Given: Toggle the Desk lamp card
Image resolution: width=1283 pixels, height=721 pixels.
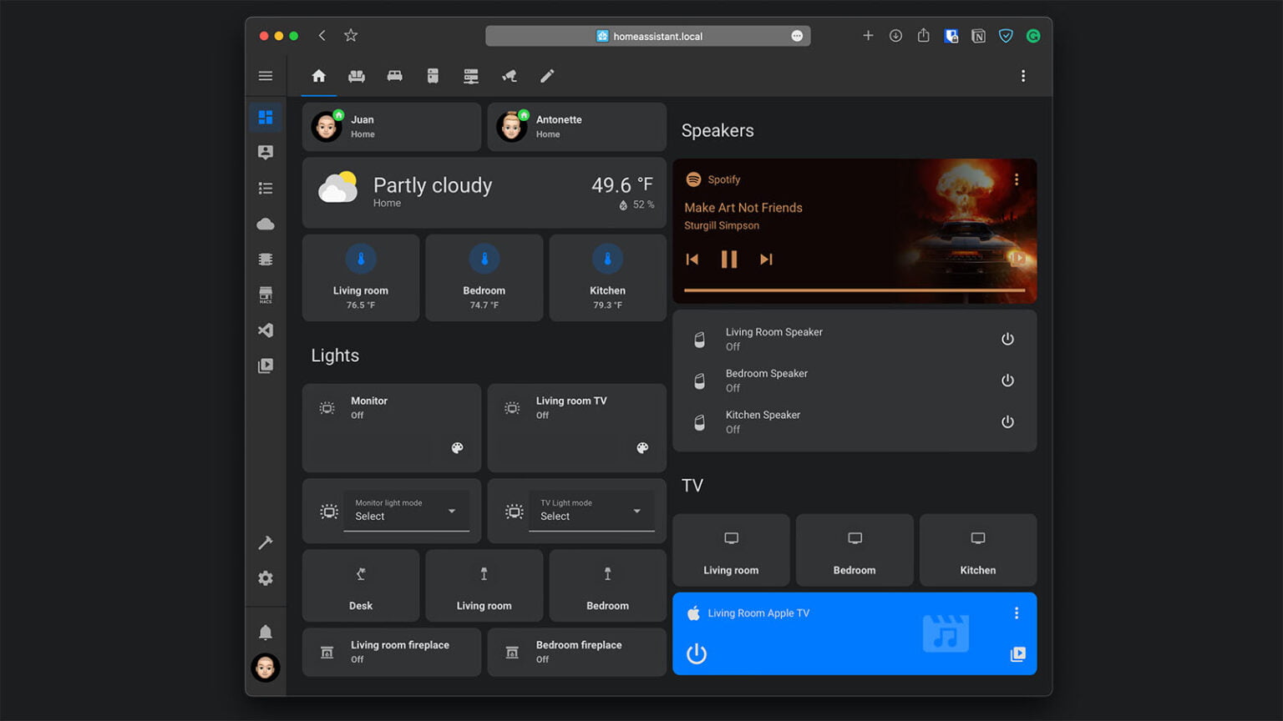Looking at the screenshot, I should [x=360, y=585].
